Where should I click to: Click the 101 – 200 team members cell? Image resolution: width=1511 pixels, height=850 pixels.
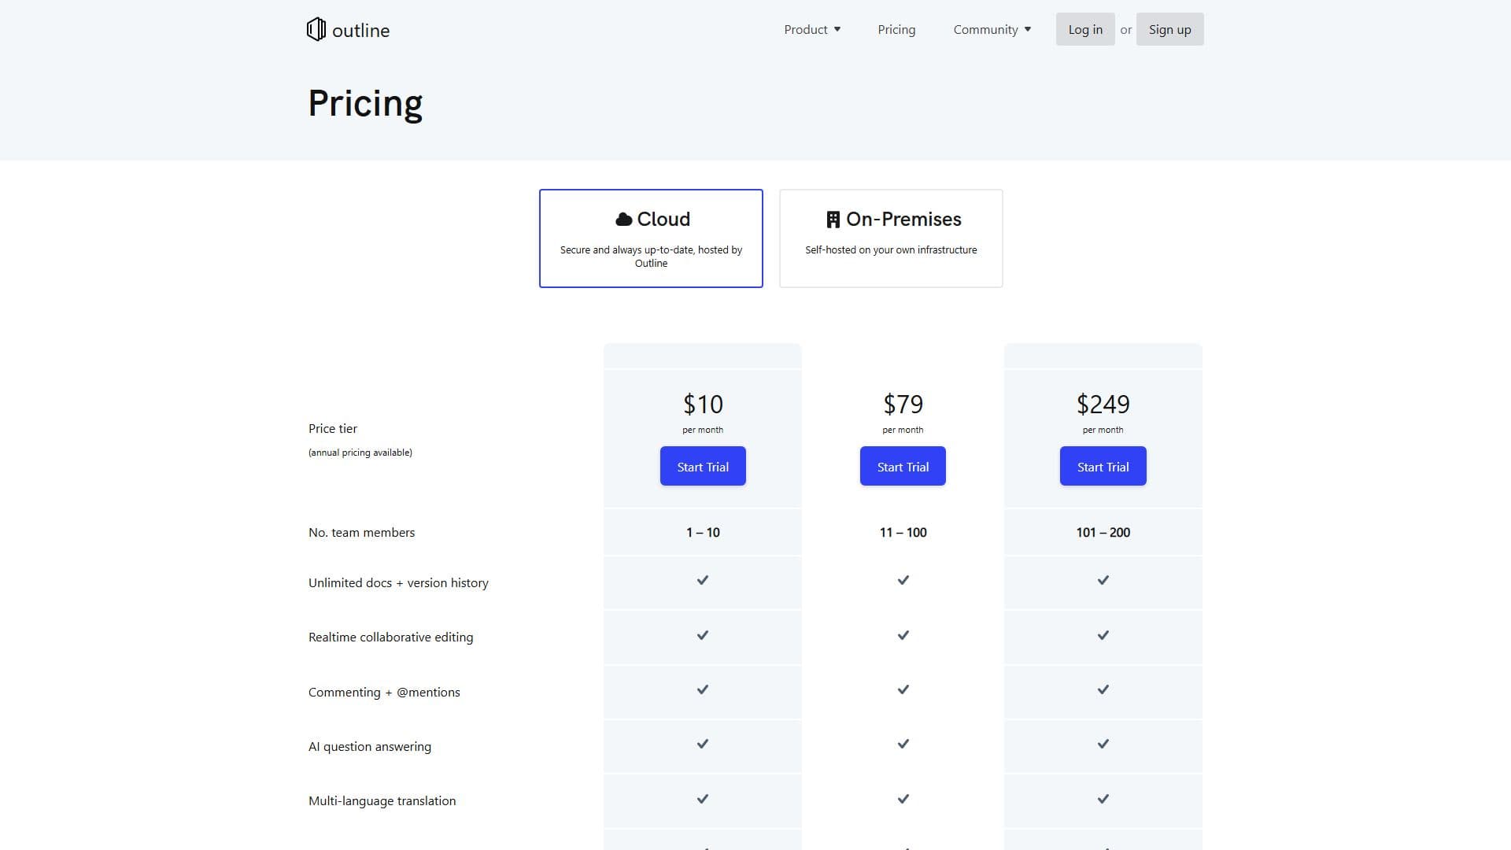(x=1103, y=532)
